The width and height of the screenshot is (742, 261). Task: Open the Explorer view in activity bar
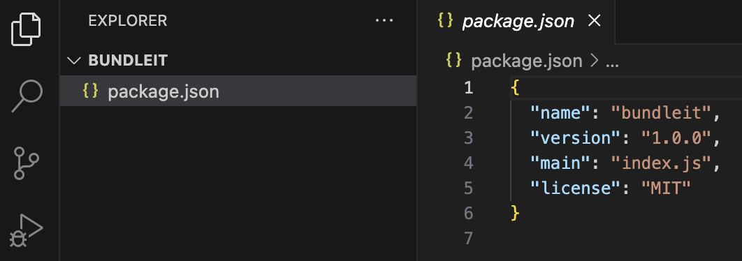(x=26, y=29)
